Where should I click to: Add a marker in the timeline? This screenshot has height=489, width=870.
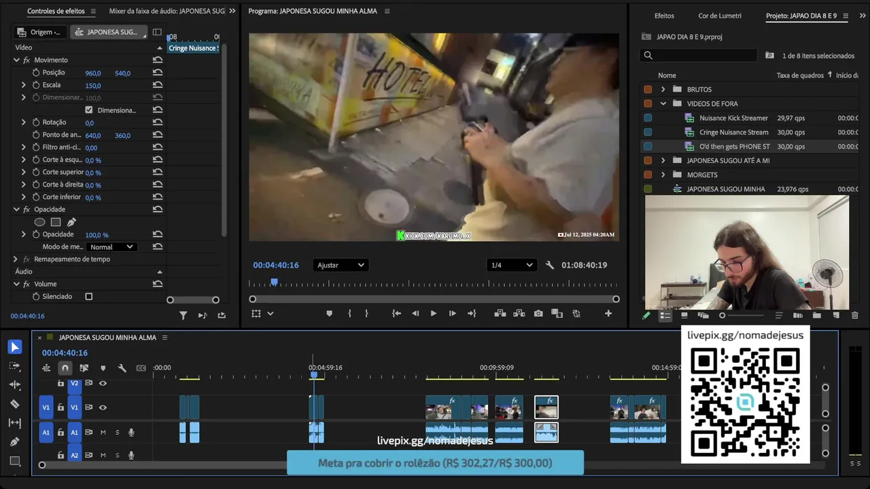[103, 368]
